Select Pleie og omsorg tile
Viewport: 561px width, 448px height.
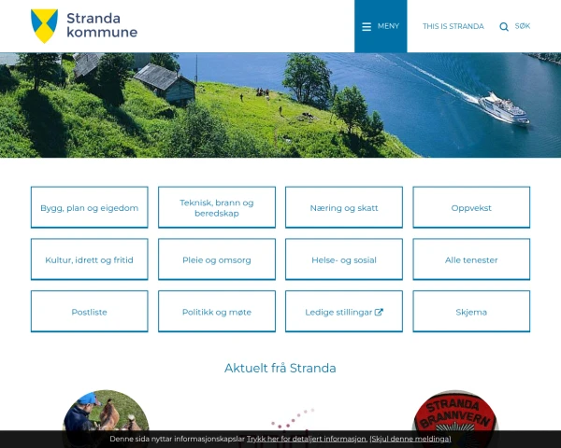217,259
